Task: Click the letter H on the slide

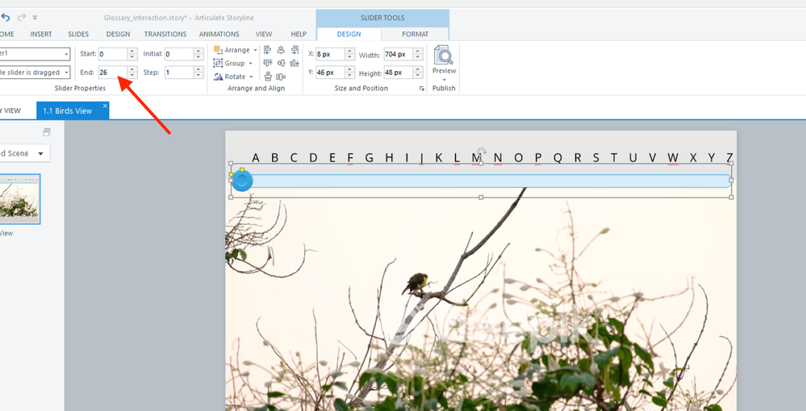Action: coord(389,158)
